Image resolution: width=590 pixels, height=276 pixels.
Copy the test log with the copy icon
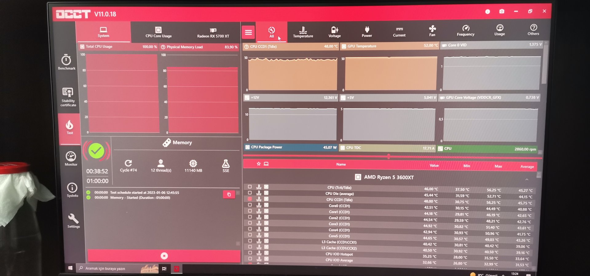click(x=229, y=194)
